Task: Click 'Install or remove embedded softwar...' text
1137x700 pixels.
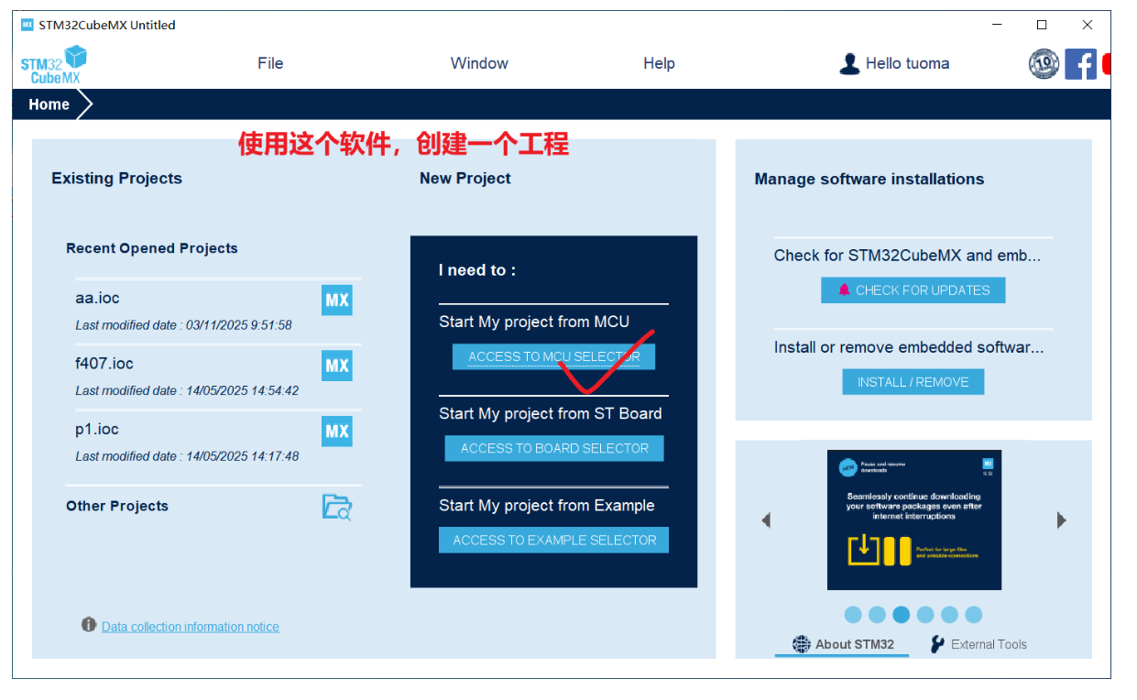Action: point(909,347)
